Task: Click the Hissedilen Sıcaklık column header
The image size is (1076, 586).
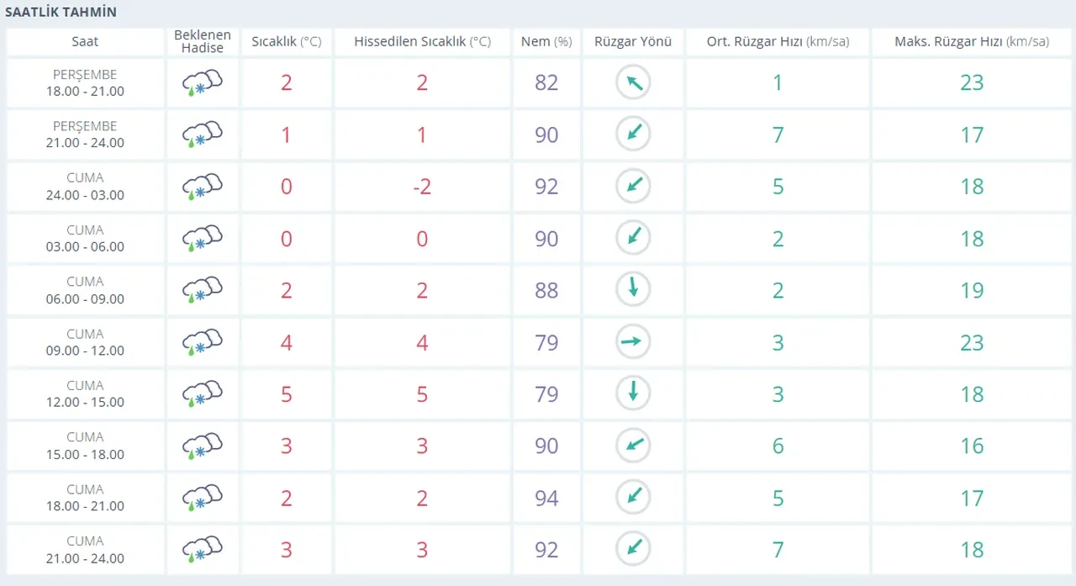Action: pos(422,42)
